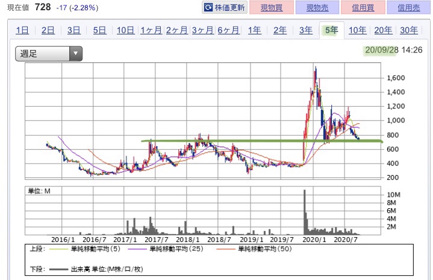Viewport: 433px width, 280px height.
Task: Click the tallest volume bar in late 2019
Action: tap(305, 212)
